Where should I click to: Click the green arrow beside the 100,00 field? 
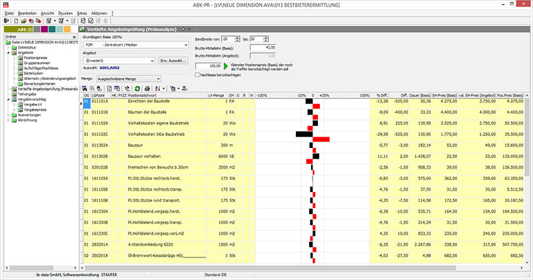click(x=227, y=67)
